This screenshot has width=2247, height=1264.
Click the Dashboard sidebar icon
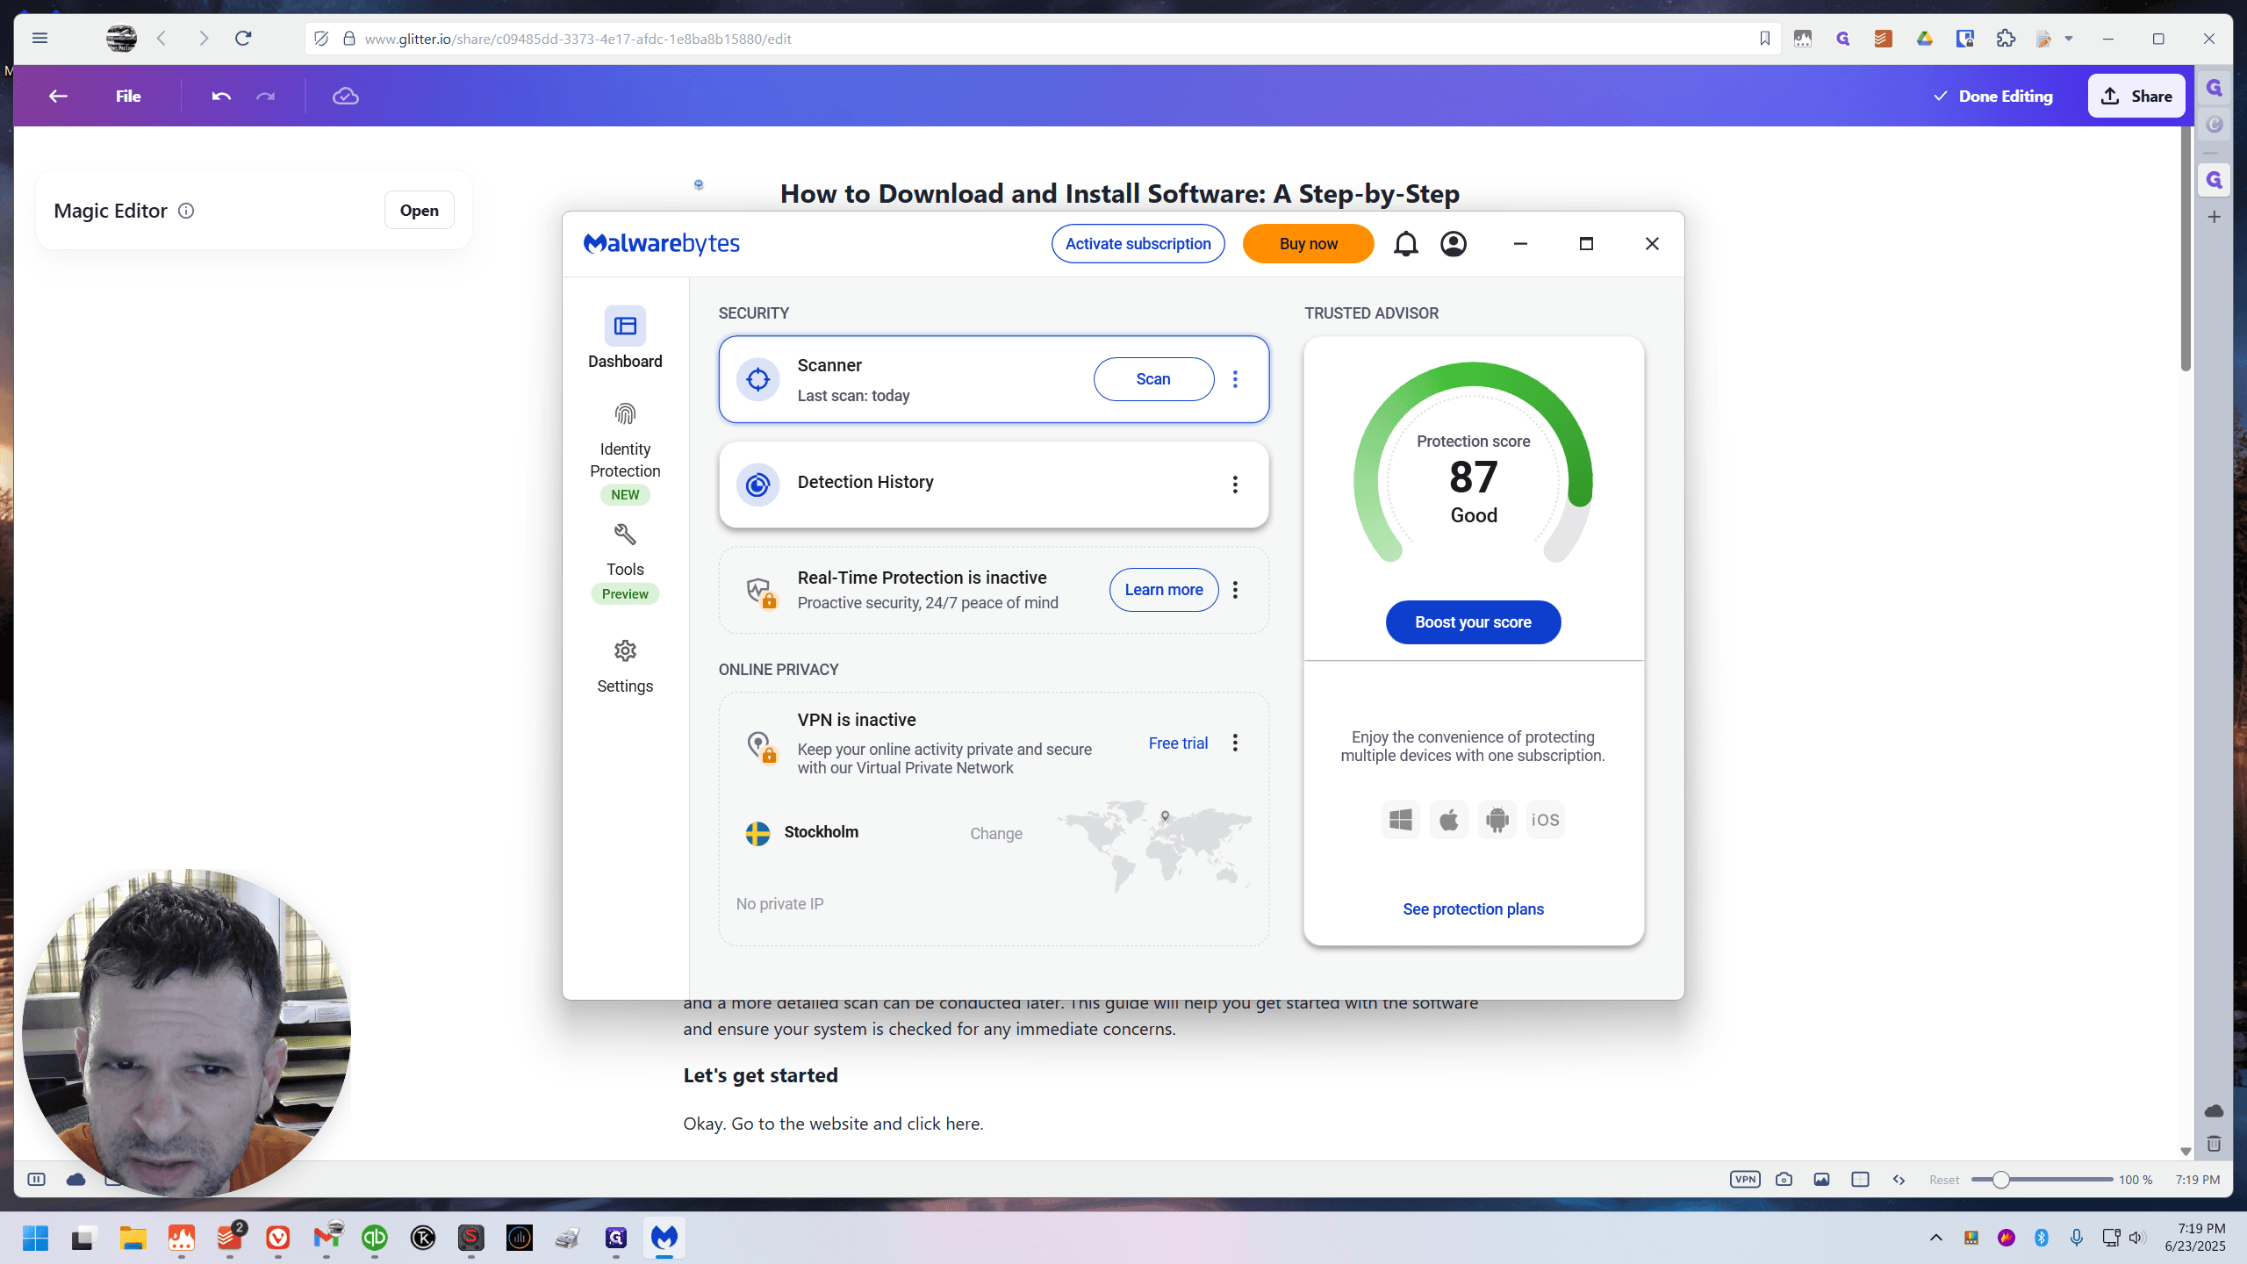[625, 327]
